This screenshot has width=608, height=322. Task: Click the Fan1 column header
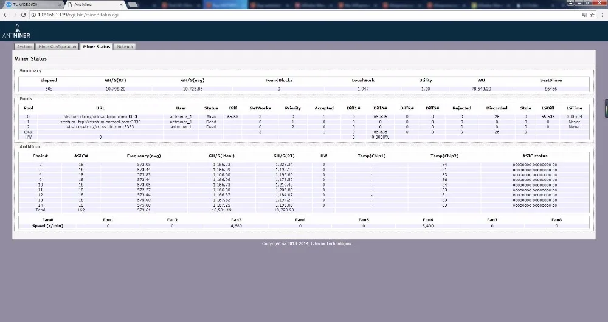(108, 220)
